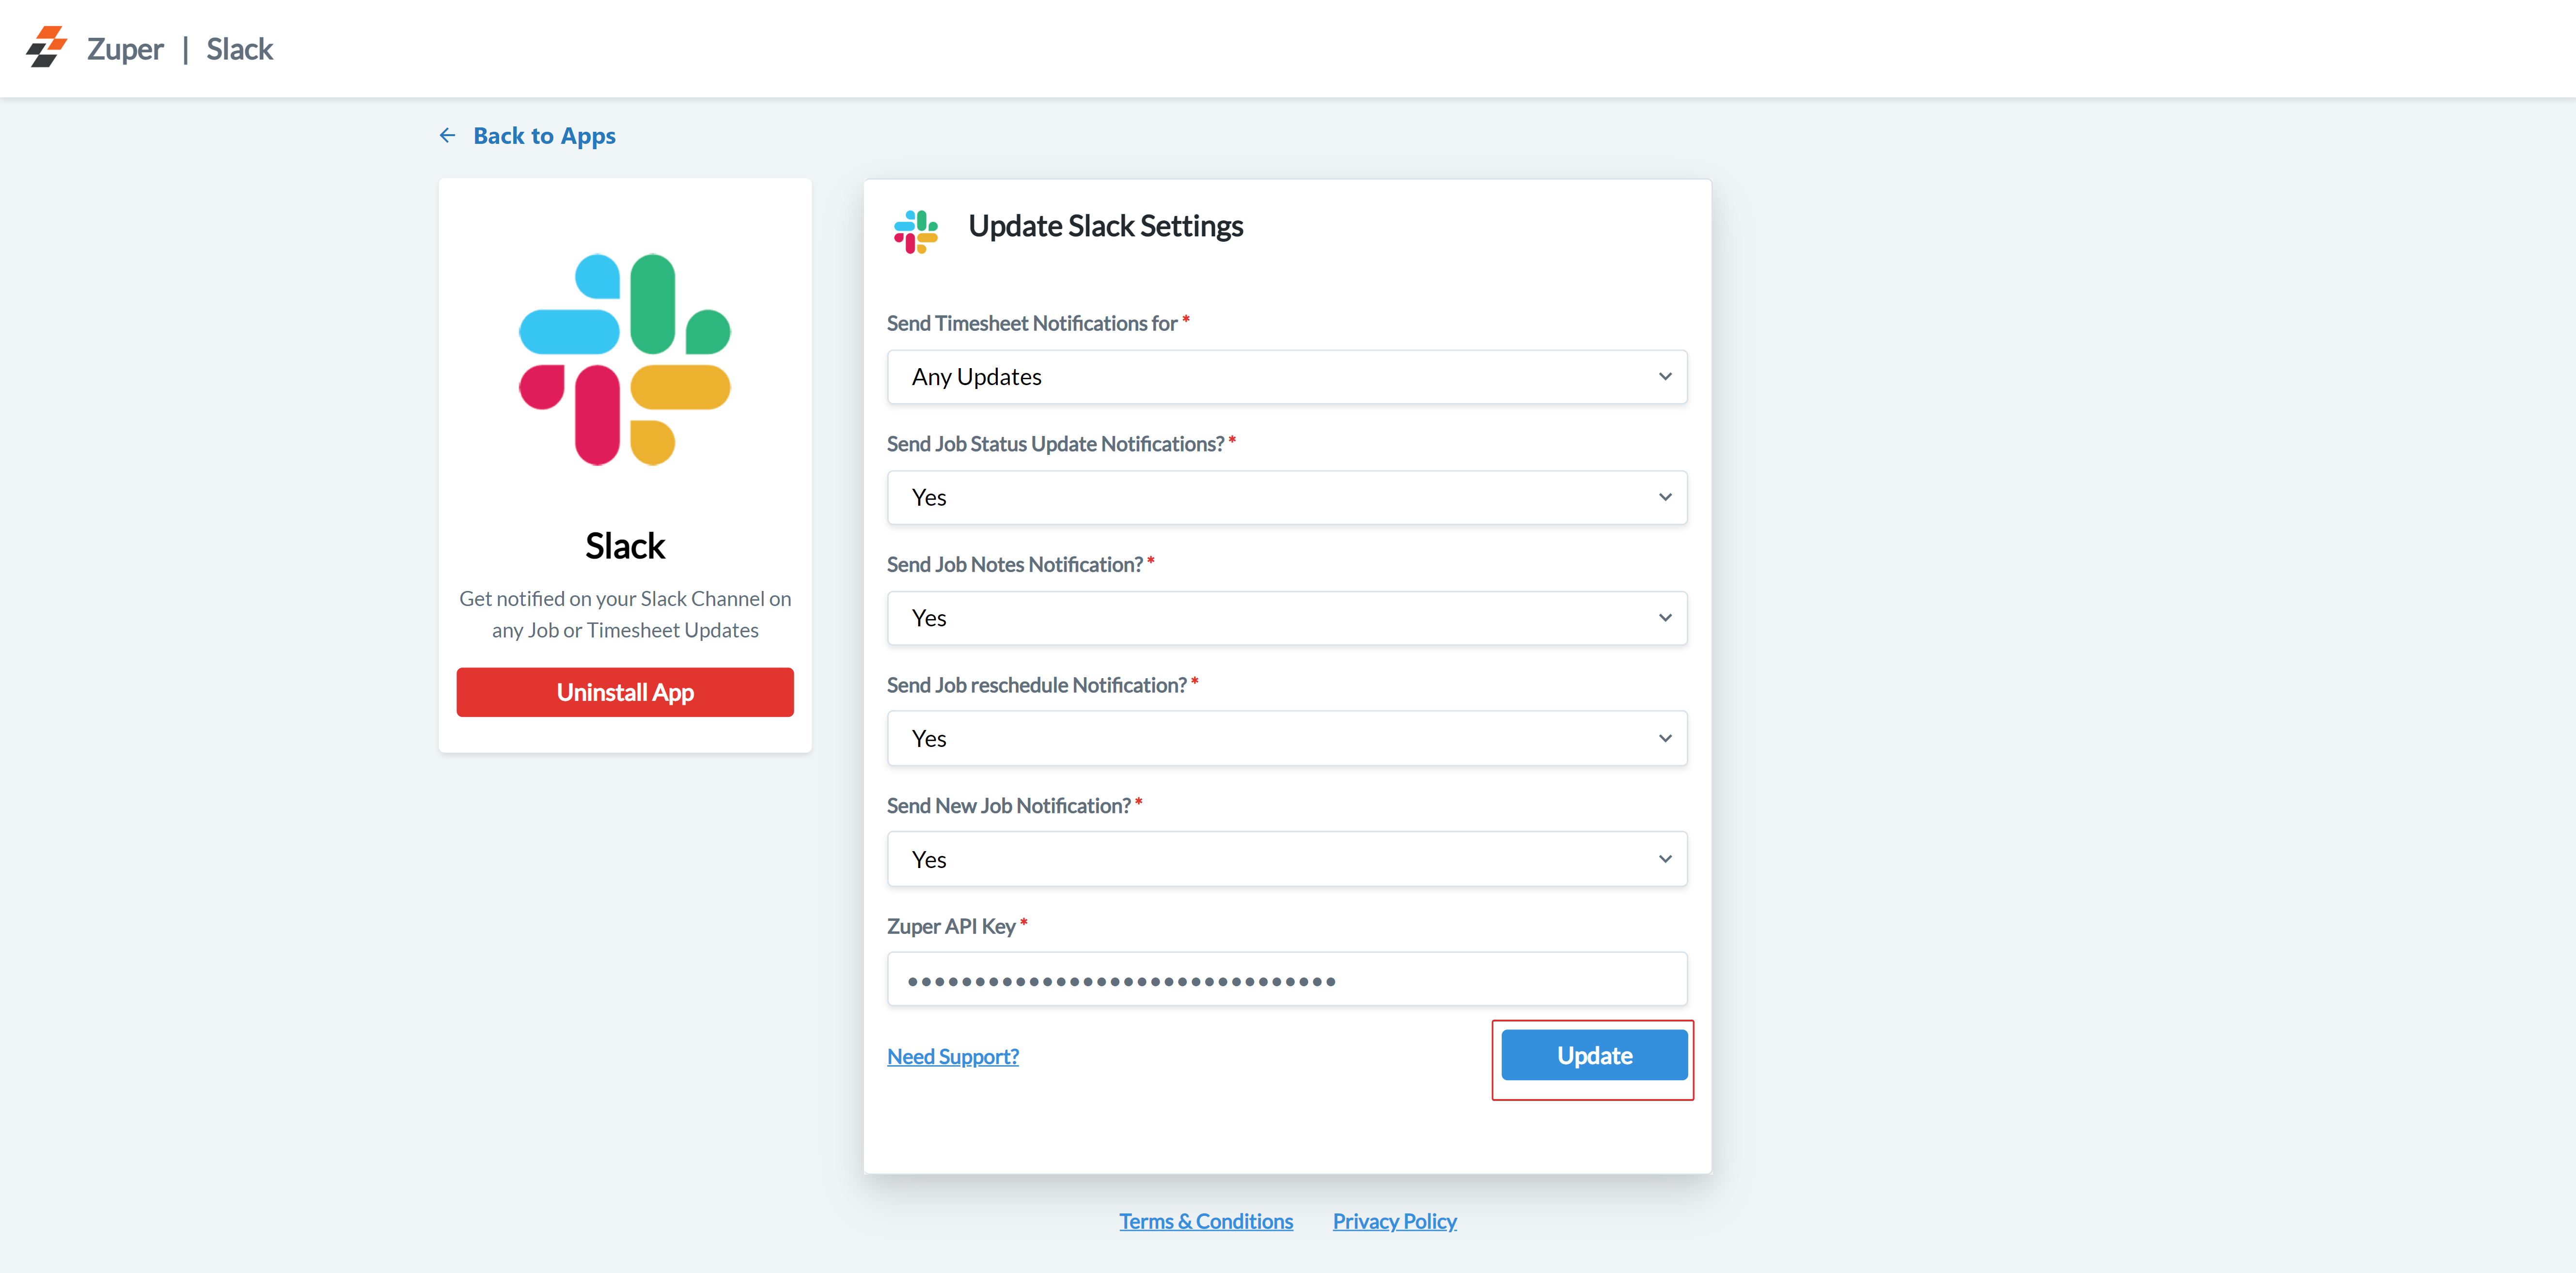
Task: Click the Zuper logo icon
Action: click(x=46, y=47)
